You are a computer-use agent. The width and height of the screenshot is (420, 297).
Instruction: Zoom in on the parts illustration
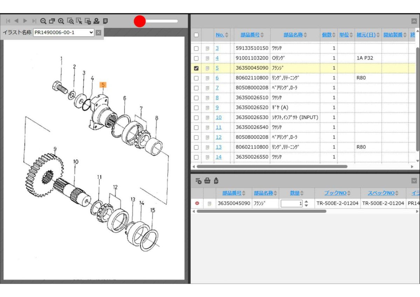[x=61, y=21]
